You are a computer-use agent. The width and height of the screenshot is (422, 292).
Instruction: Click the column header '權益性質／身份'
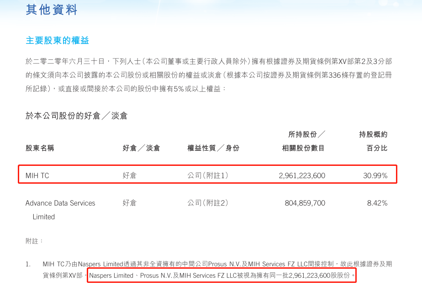[213, 148]
